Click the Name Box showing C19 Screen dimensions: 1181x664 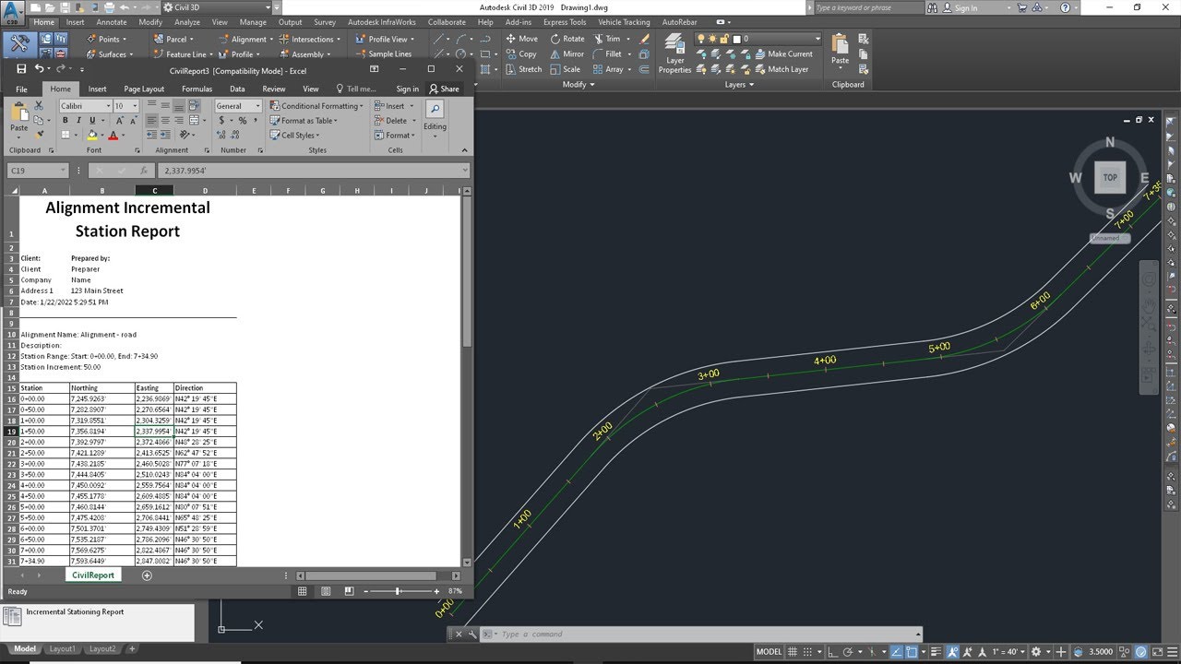[38, 171]
